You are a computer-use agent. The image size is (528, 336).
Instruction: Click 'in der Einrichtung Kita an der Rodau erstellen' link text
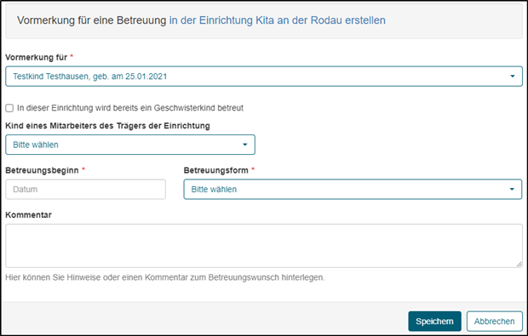277,20
